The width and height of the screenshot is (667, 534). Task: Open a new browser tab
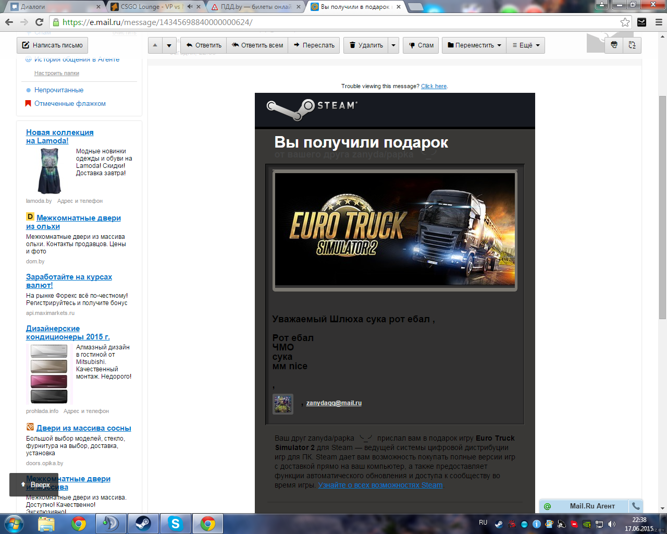tap(415, 7)
